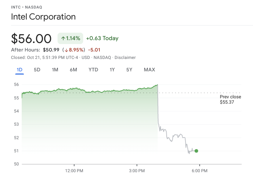Click the $56.00 price figure
The image size is (253, 180).
tap(31, 39)
